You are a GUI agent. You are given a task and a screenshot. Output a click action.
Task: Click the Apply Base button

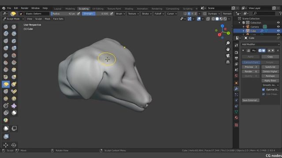pos(270,81)
